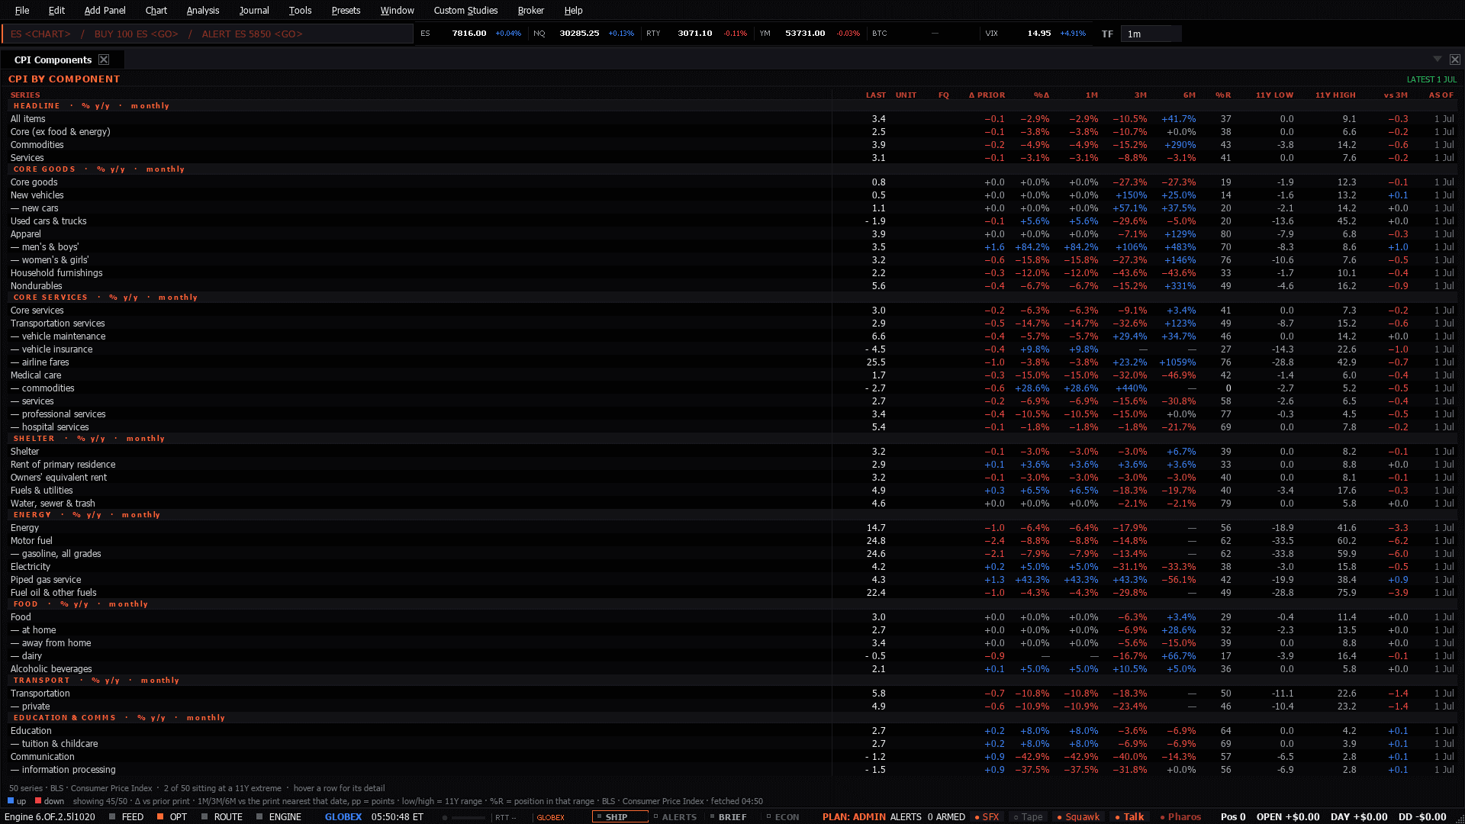Image resolution: width=1465 pixels, height=824 pixels.
Task: Click the ENGINE status indicator square
Action: [259, 816]
